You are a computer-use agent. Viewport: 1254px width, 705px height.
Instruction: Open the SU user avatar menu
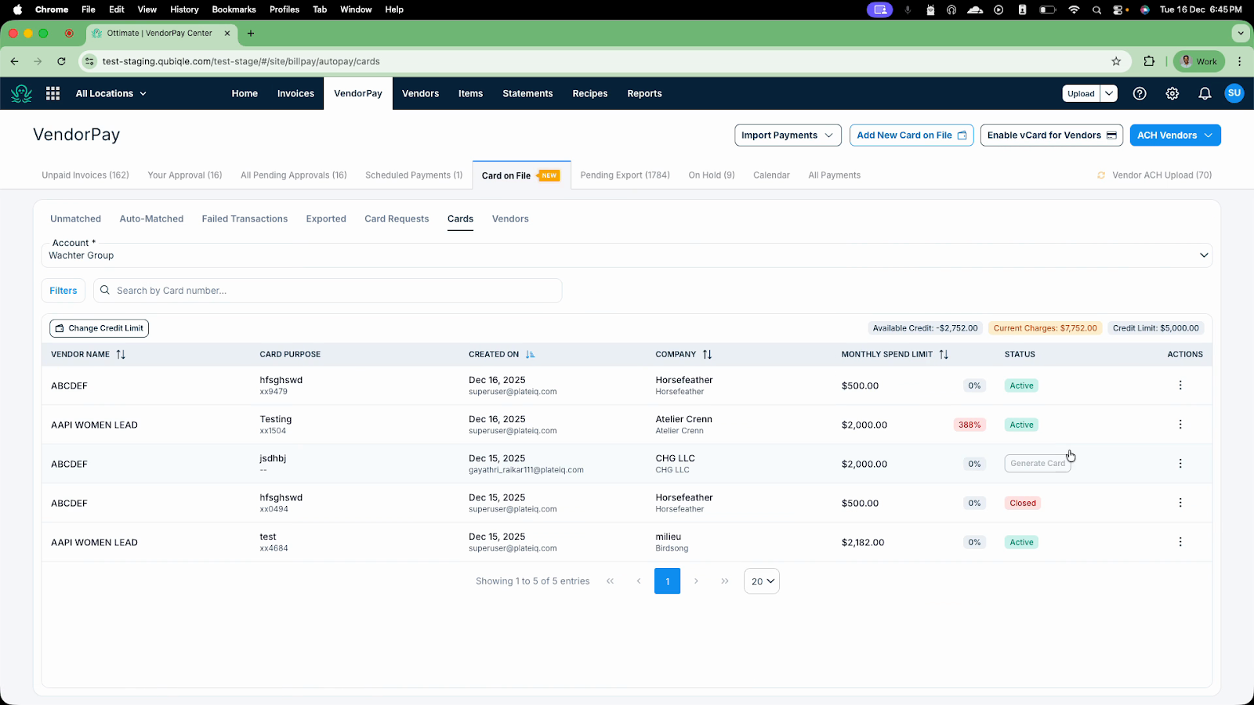point(1234,93)
